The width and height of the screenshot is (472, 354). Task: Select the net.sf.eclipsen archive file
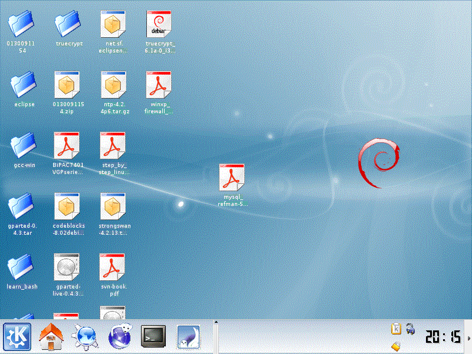pyautogui.click(x=113, y=24)
